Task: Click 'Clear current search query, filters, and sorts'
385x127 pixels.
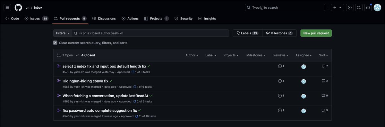Action: pos(93,43)
